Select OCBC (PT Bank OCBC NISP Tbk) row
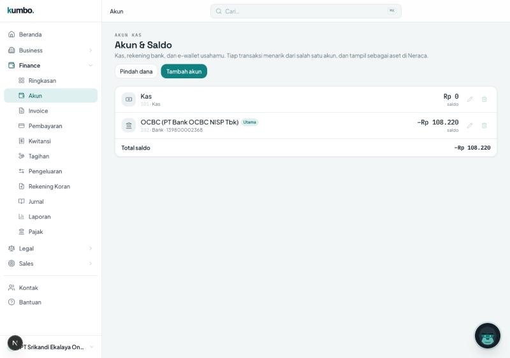The image size is (510, 358). click(x=306, y=125)
